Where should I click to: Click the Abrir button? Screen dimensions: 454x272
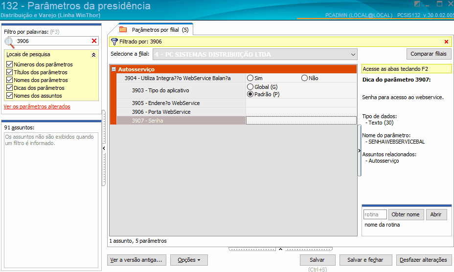point(436,214)
